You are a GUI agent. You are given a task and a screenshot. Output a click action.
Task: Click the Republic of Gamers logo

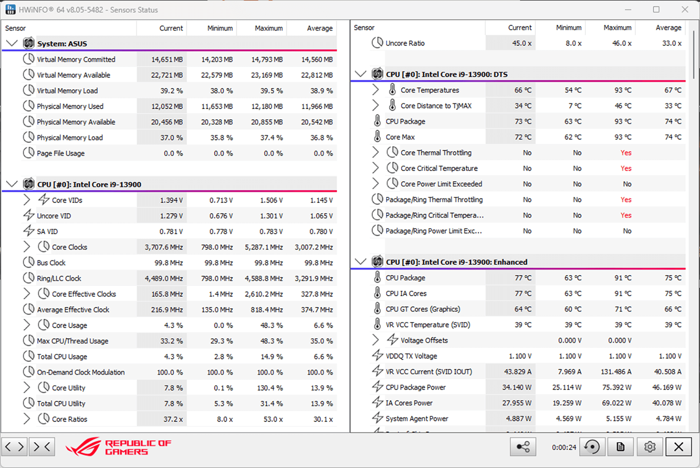point(119,446)
